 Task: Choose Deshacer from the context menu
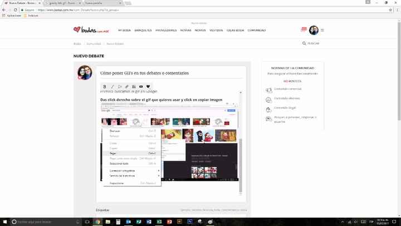(131, 131)
